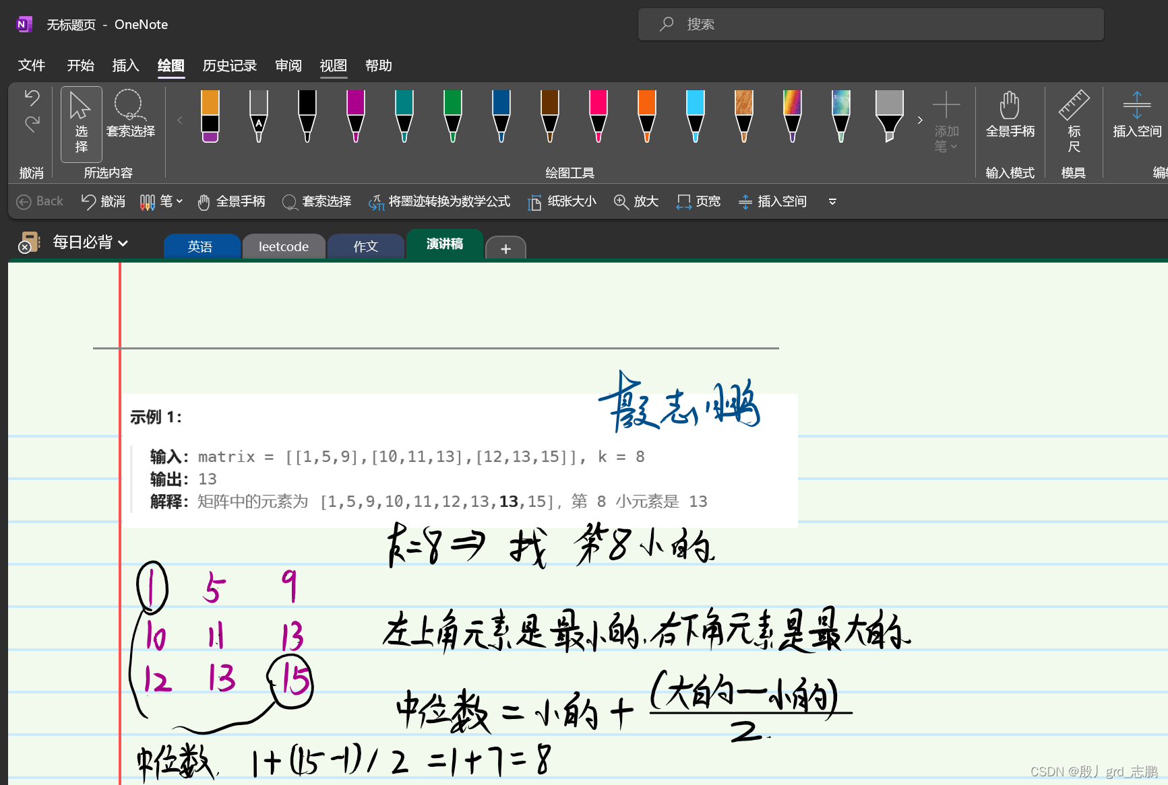1168x785 pixels.
Task: Click Back in quick access bar
Action: tap(40, 201)
